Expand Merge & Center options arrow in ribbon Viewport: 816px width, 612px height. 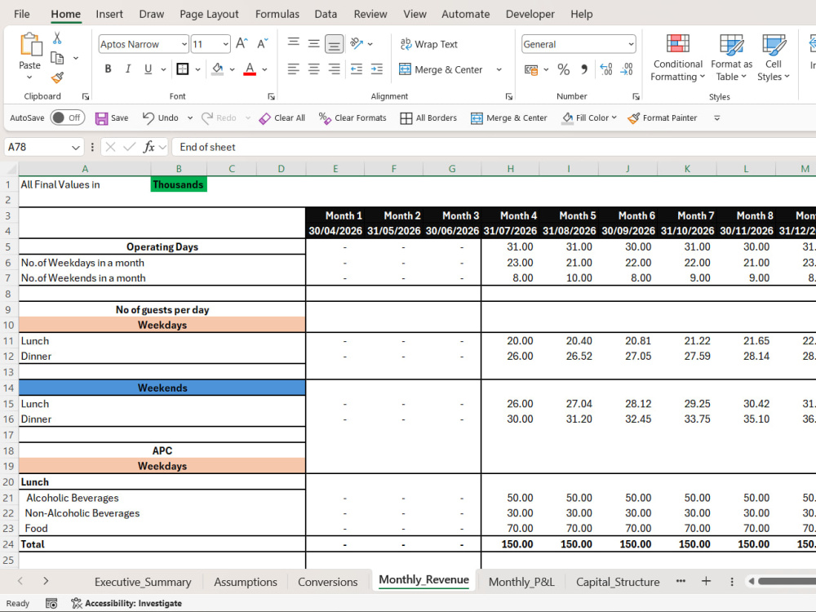(x=499, y=69)
